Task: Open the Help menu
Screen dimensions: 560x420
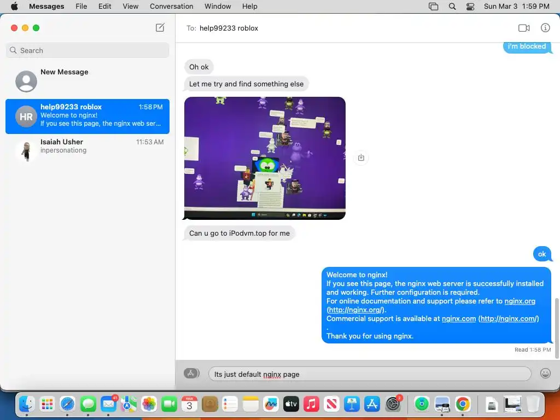Action: (x=249, y=7)
